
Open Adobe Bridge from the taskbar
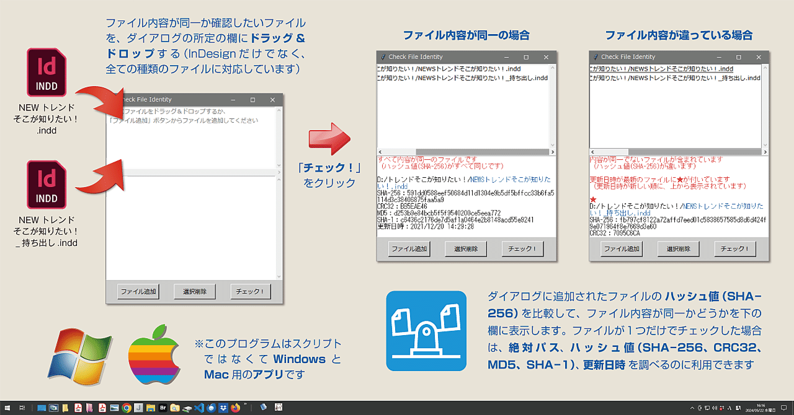(163, 407)
